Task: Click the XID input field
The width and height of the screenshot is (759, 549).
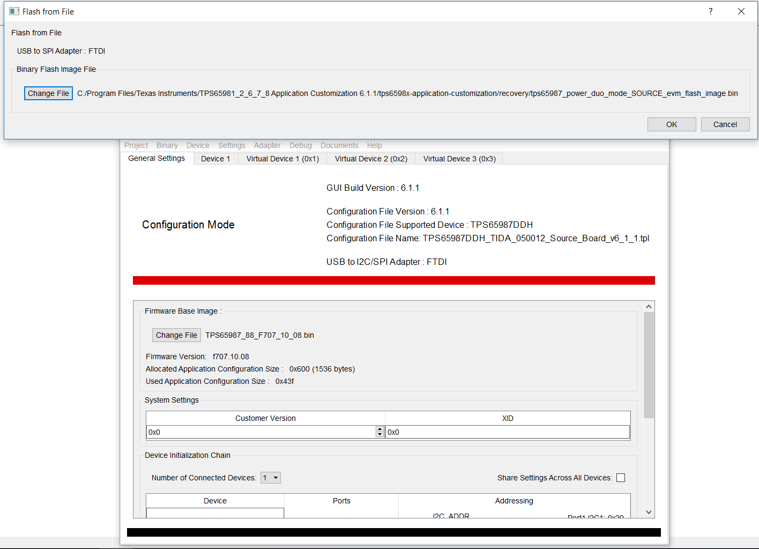Action: 508,432
